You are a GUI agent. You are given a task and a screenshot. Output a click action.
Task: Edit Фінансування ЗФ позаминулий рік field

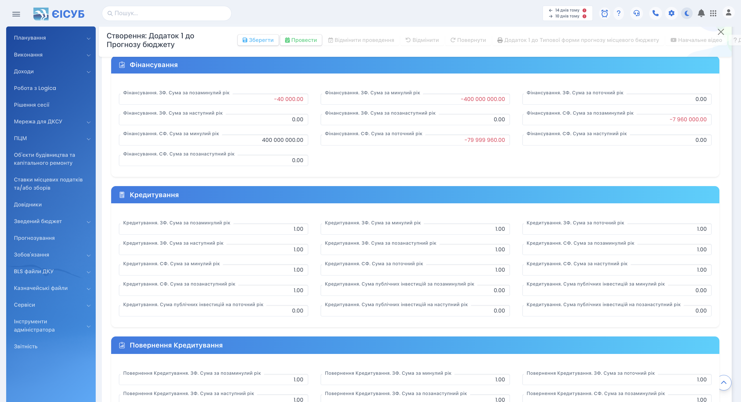point(214,99)
